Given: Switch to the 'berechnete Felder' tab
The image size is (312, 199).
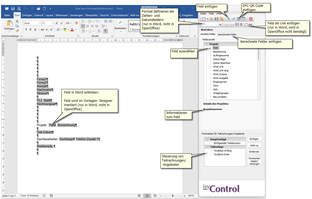Looking at the screenshot, I should click(227, 34).
